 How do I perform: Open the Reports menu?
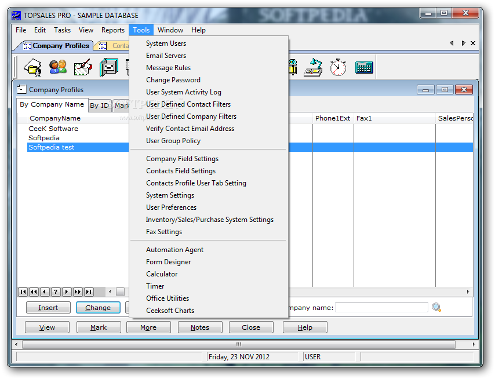112,30
